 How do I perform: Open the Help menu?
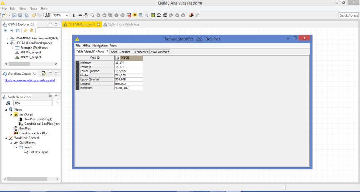click(44, 9)
